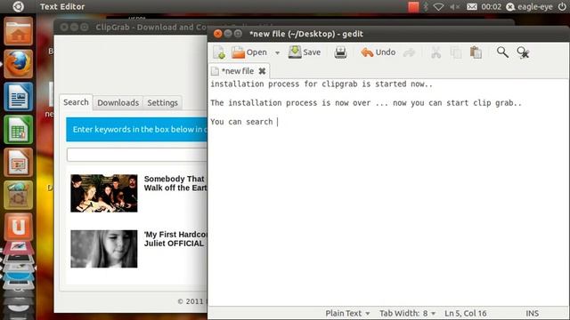Click the Ln 5, Col 16 indicator

click(465, 313)
